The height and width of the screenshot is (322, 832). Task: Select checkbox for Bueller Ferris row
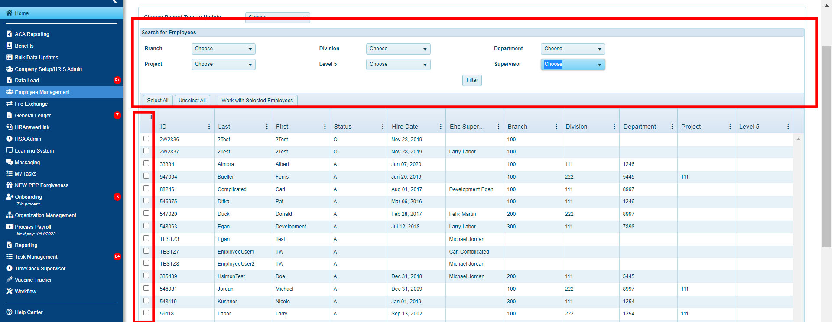pyautogui.click(x=146, y=176)
